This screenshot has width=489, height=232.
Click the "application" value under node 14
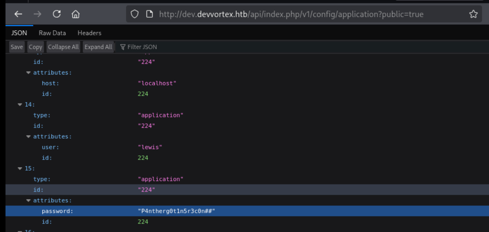[161, 115]
